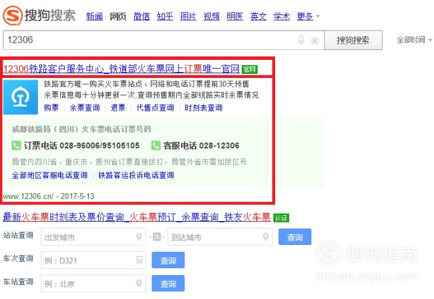Screen dimensions: 434x299
Task: Click the 车次查询 input with D321 example
Action: click(93, 260)
